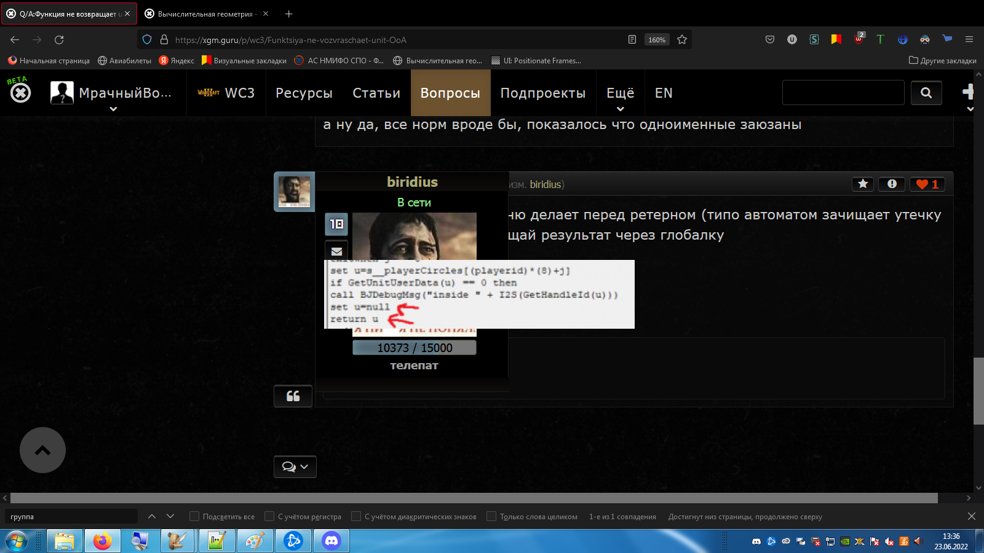Screen dimensions: 984x553
Task: Switch to Firefox on the taskbar
Action: [102, 541]
